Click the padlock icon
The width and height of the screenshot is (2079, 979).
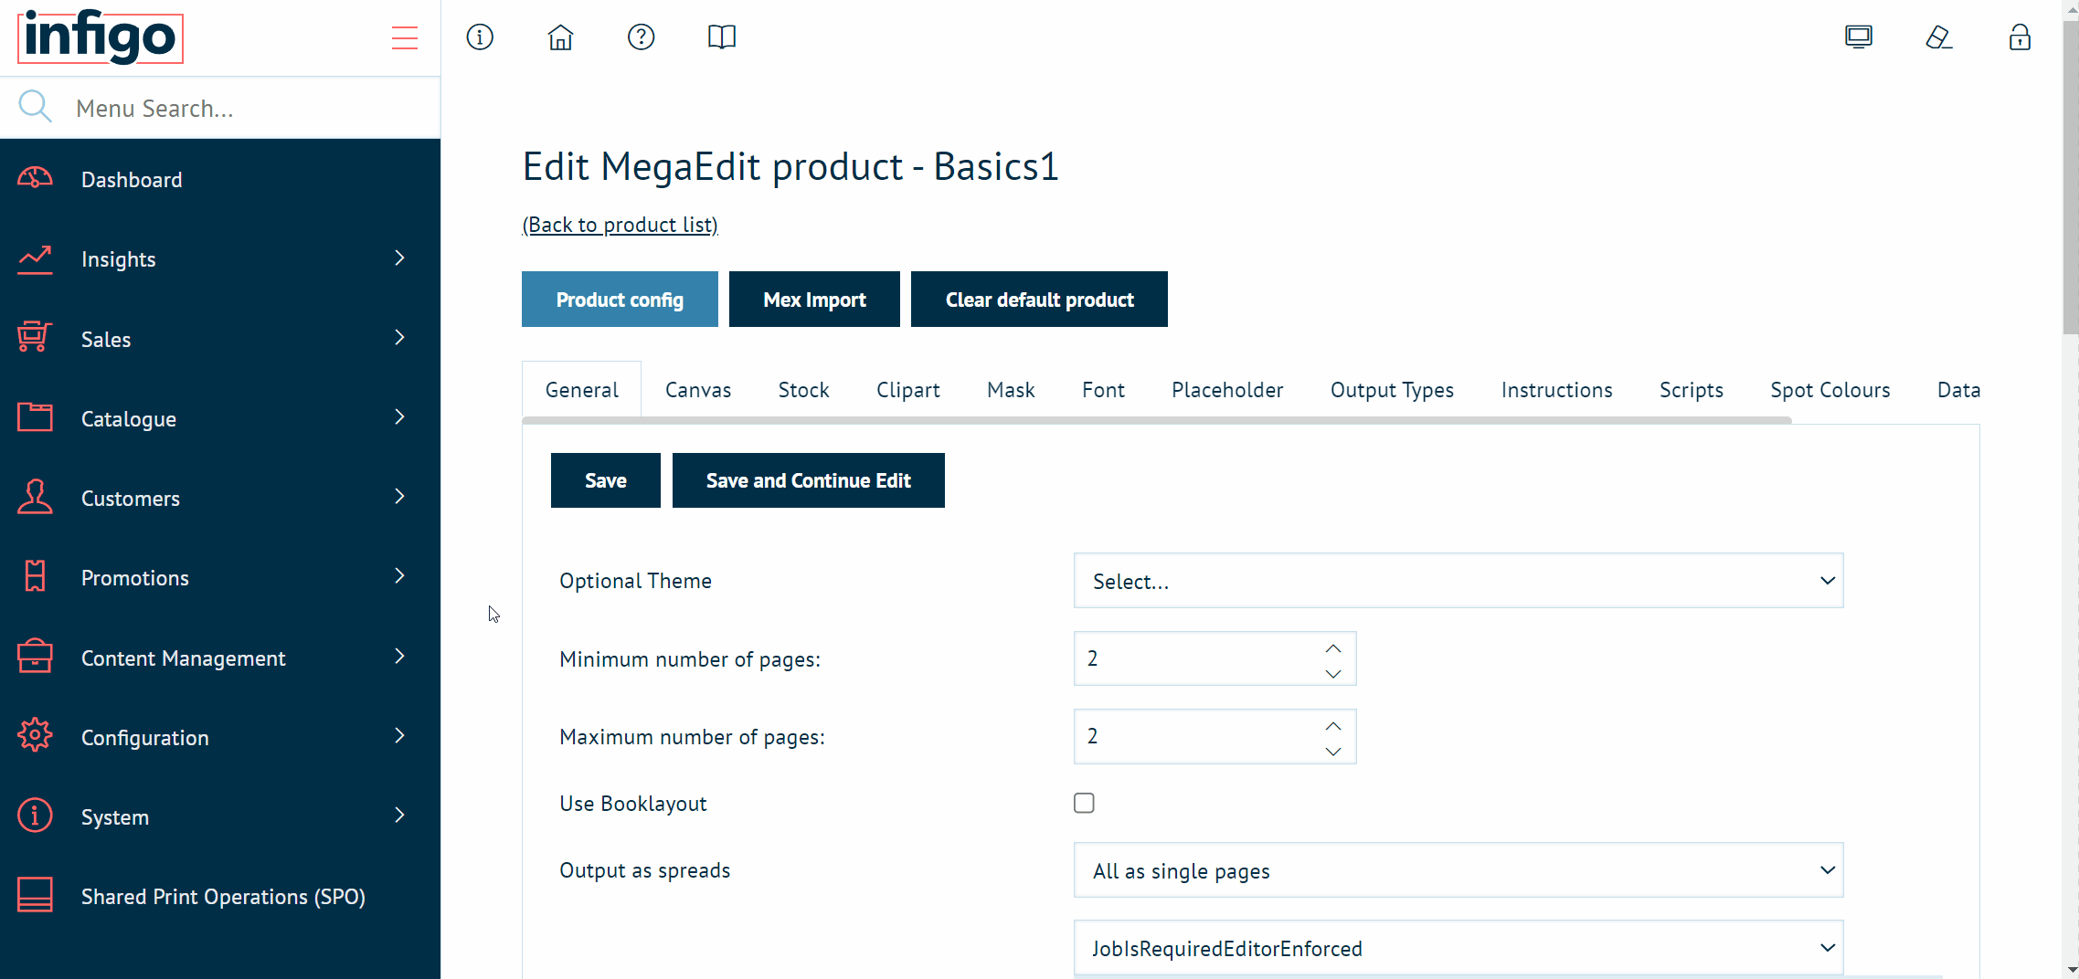tap(2020, 37)
